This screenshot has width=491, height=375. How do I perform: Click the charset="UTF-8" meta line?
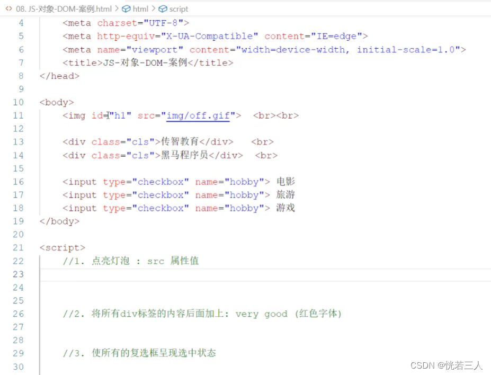pos(126,23)
